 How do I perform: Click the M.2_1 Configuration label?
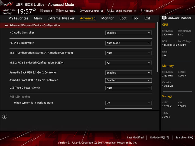click(x=41, y=53)
